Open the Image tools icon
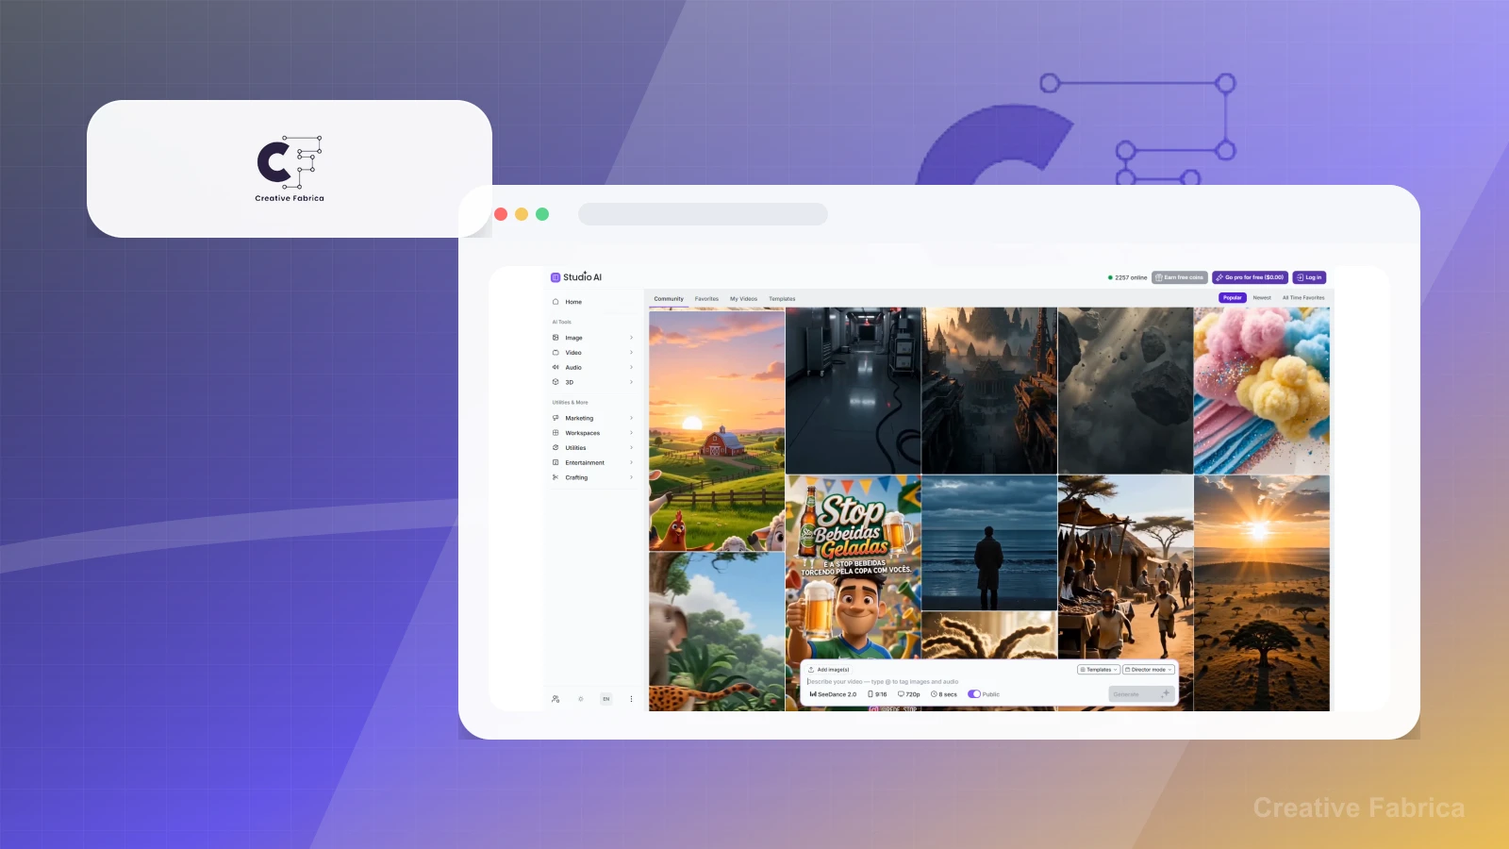 556,338
